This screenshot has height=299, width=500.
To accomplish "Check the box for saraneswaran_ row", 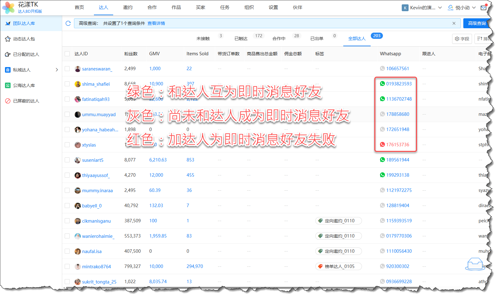I will coord(67,69).
